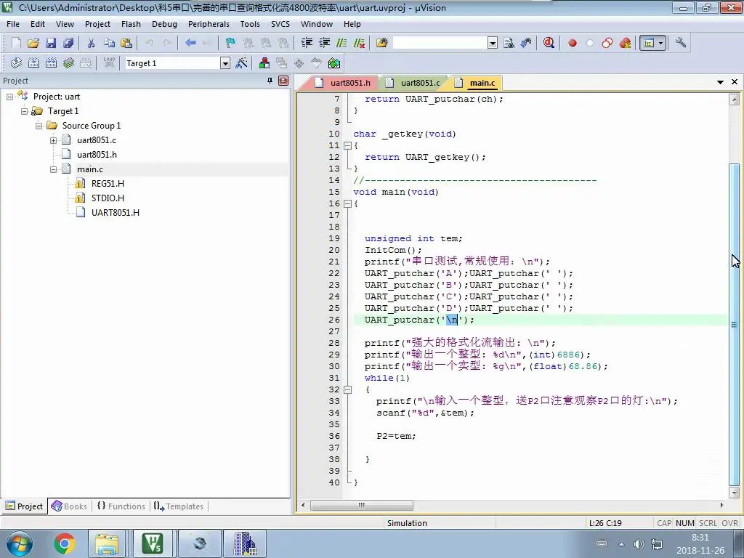Click the Download to flash LOAD icon

pos(109,63)
